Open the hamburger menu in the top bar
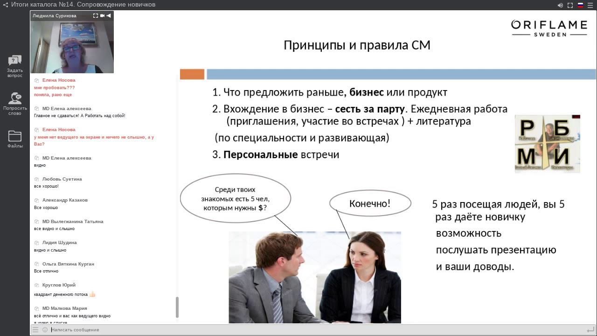Image resolution: width=597 pixels, height=336 pixels. pyautogui.click(x=590, y=5)
